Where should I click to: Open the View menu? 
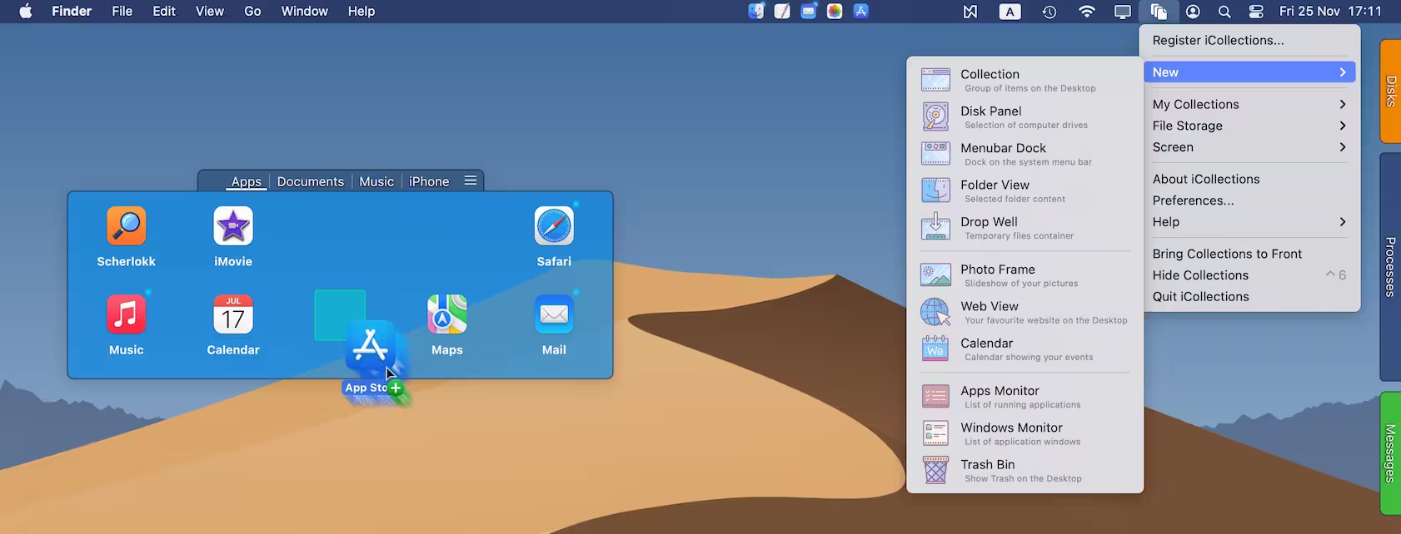[209, 11]
